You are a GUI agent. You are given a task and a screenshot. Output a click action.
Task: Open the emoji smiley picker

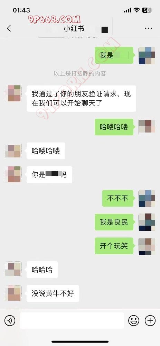(x=134, y=320)
